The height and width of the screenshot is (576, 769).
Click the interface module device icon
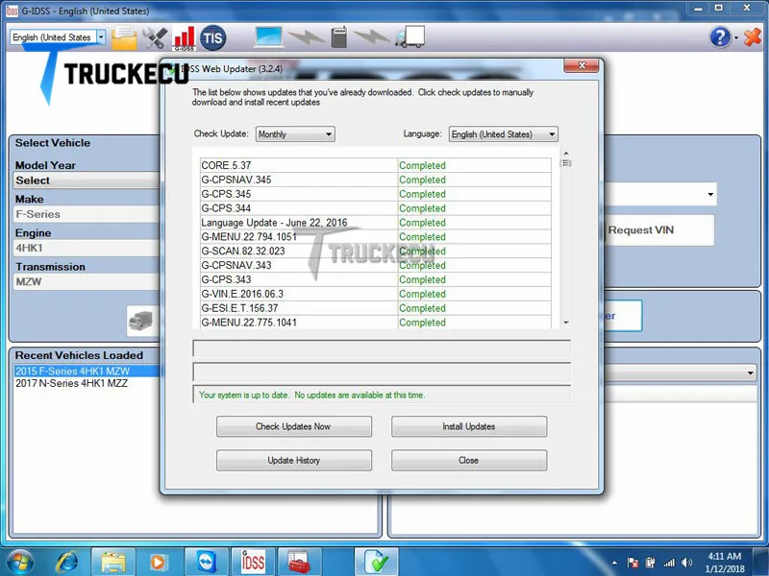click(x=339, y=36)
